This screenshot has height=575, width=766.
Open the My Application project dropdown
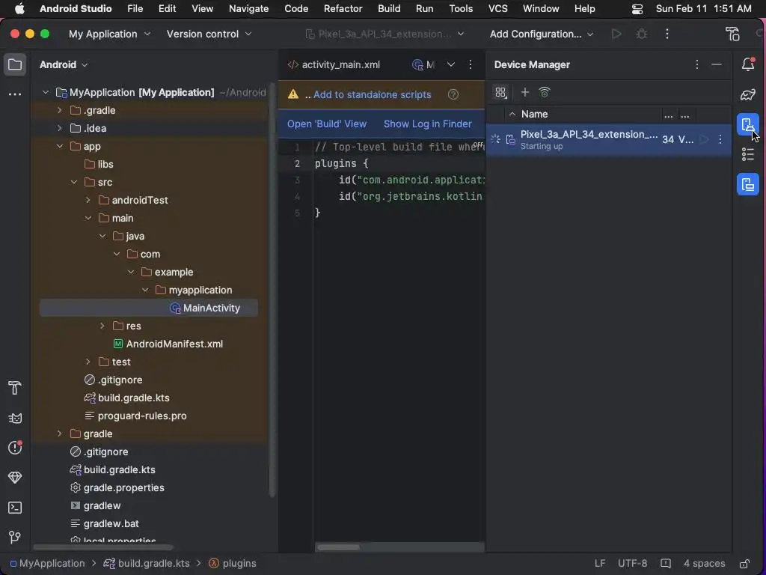point(109,34)
